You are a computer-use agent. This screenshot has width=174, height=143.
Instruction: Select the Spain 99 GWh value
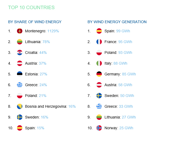123,31
